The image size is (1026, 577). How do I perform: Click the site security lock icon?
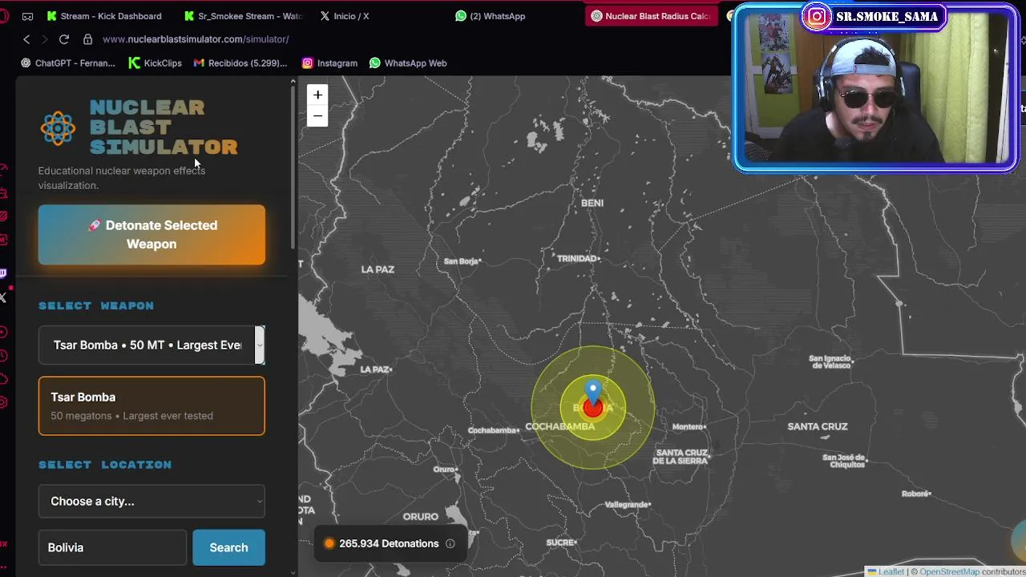pyautogui.click(x=87, y=39)
